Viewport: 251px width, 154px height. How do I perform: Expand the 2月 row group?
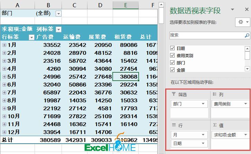(x=4, y=53)
